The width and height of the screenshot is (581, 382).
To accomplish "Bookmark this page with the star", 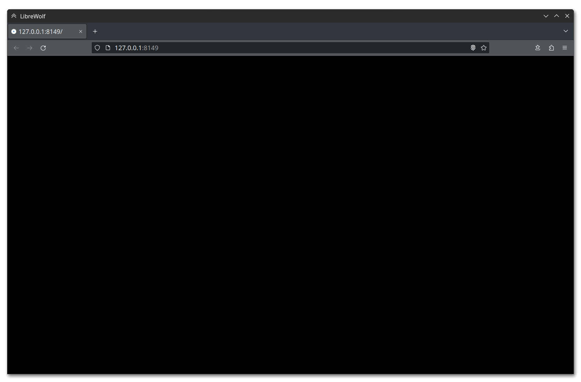I will pyautogui.click(x=484, y=48).
